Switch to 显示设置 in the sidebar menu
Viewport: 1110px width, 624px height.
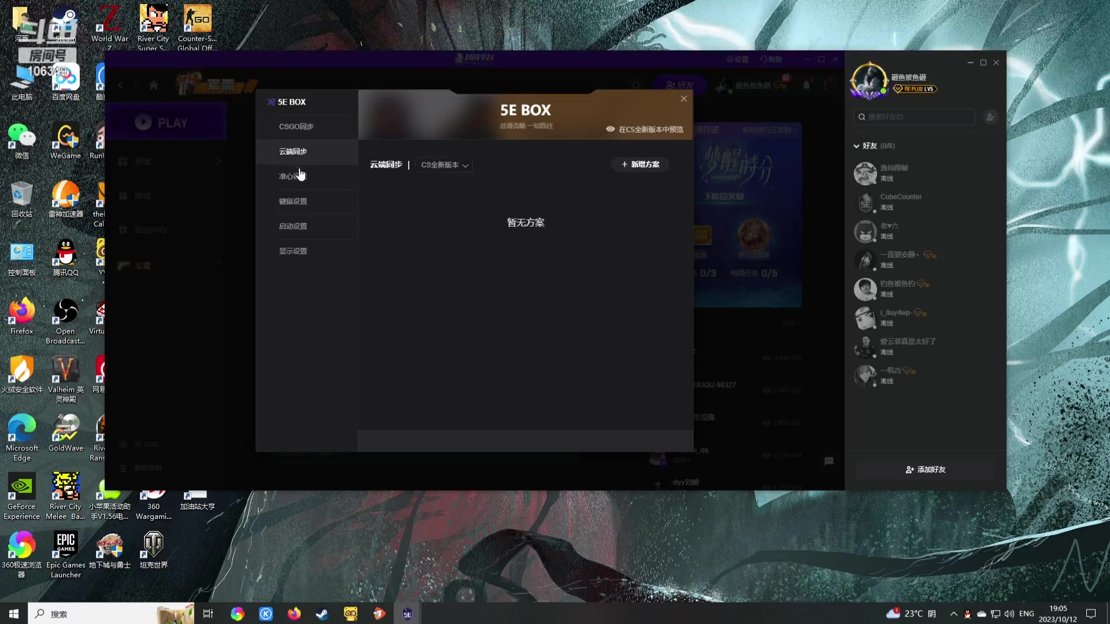(293, 251)
